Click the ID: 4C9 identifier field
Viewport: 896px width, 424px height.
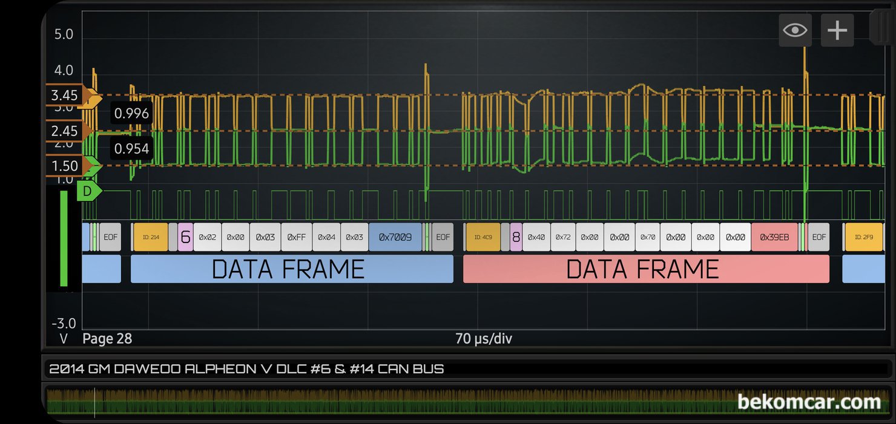click(x=483, y=237)
